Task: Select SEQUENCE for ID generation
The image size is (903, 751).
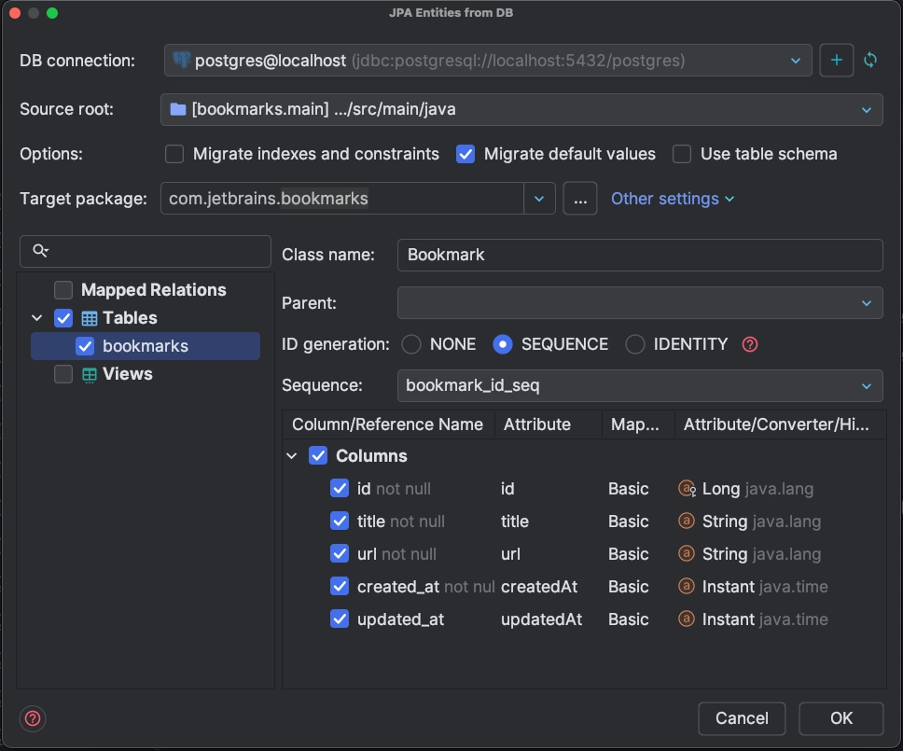Action: click(503, 344)
